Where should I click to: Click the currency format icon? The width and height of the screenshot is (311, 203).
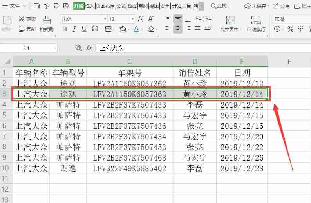(277, 29)
